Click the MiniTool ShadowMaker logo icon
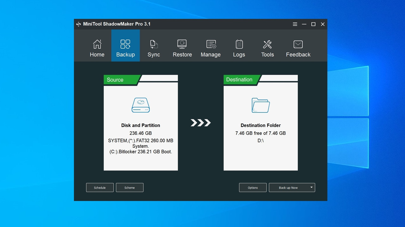The height and width of the screenshot is (227, 405). (78, 24)
